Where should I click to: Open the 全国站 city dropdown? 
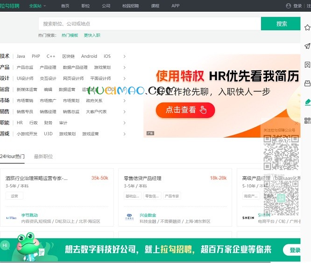click(x=37, y=6)
